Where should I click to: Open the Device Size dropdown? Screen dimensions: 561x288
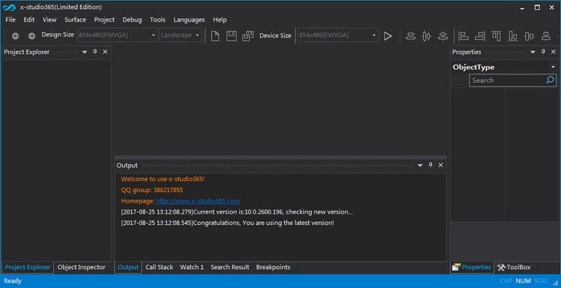tap(338, 35)
